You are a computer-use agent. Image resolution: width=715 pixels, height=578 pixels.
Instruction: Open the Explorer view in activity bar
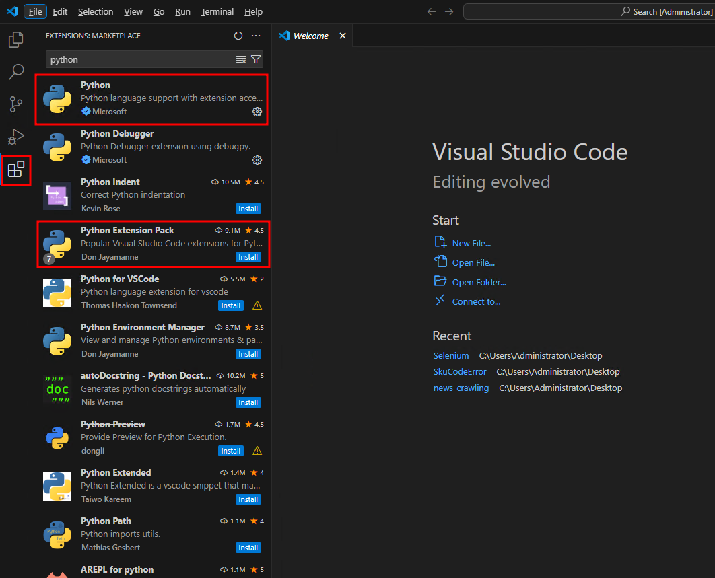[x=16, y=40]
